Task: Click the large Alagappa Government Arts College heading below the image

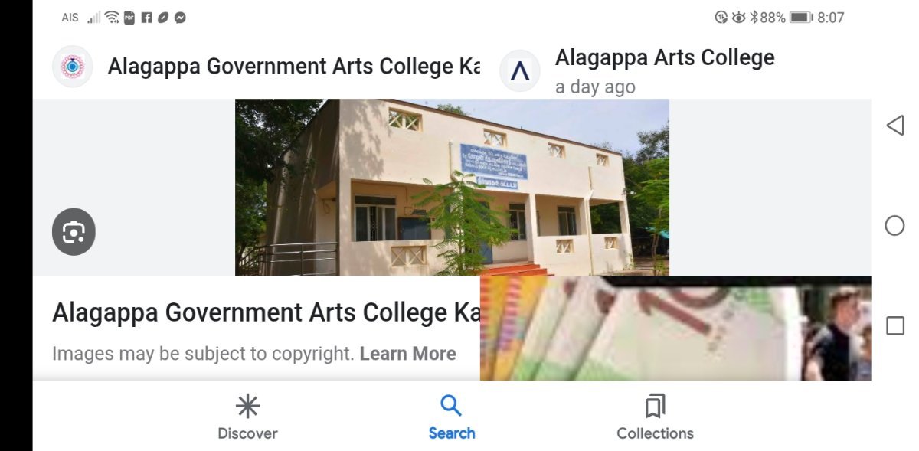Action: [x=267, y=313]
